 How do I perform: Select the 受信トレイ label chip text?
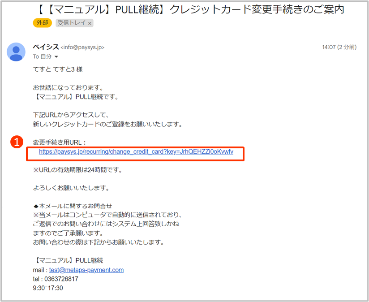coord(71,23)
